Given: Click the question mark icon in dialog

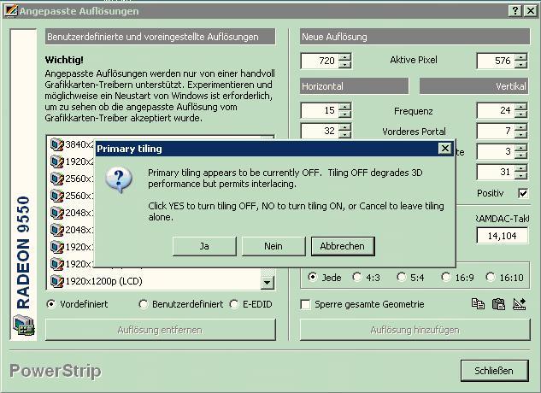Looking at the screenshot, I should pyautogui.click(x=119, y=180).
